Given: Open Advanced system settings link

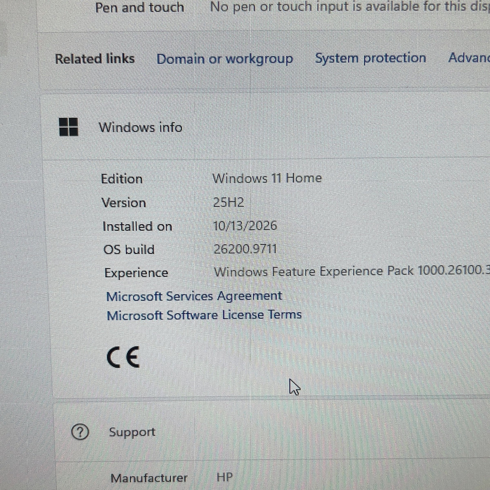Looking at the screenshot, I should 469,57.
